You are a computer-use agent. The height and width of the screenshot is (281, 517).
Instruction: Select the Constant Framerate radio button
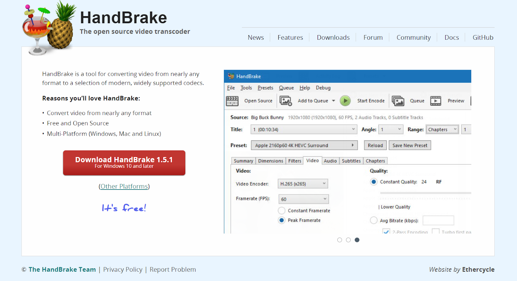(x=282, y=210)
